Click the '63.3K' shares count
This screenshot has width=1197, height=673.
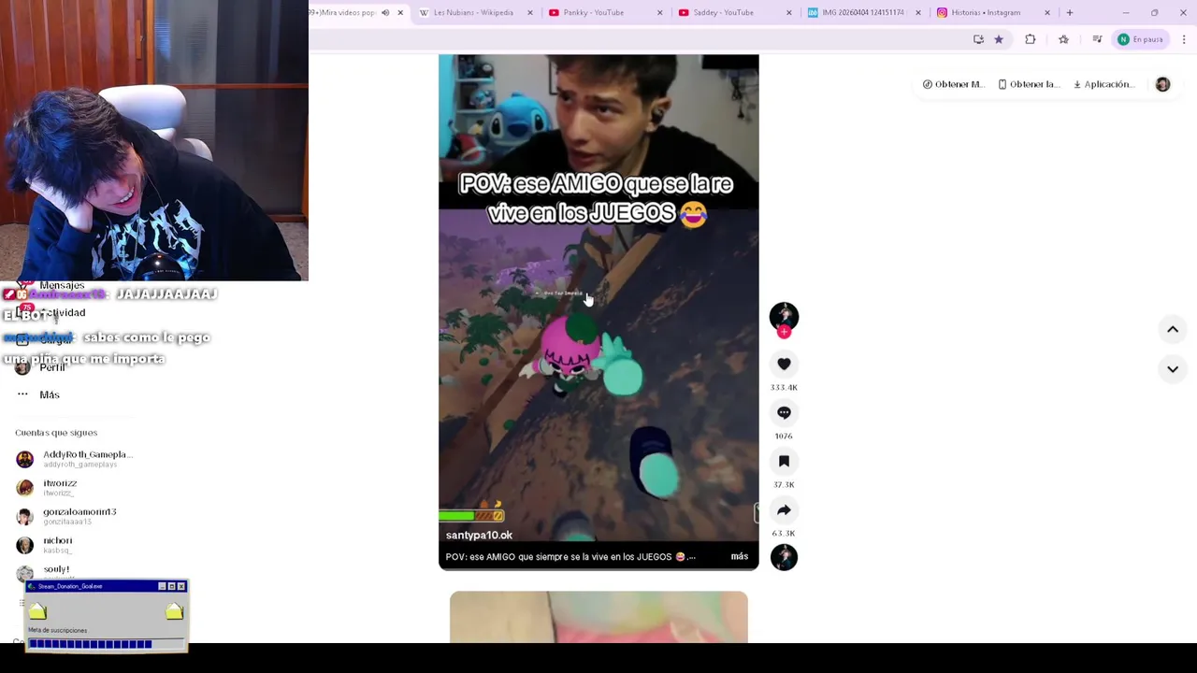(784, 533)
